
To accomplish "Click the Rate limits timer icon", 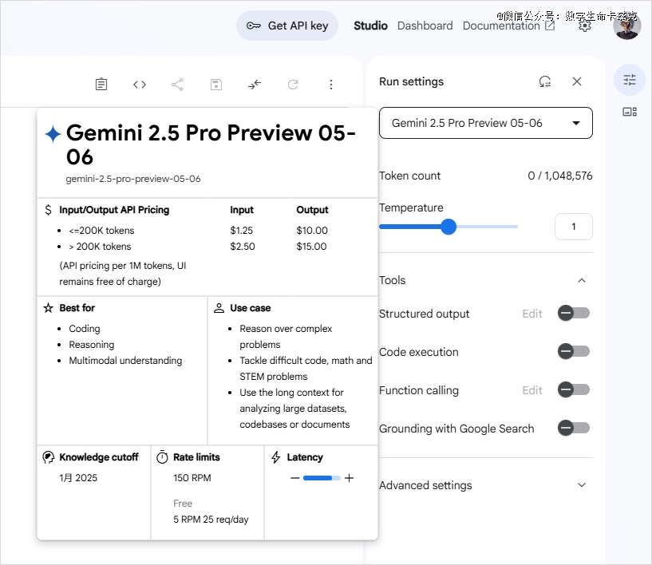I will click(x=162, y=457).
